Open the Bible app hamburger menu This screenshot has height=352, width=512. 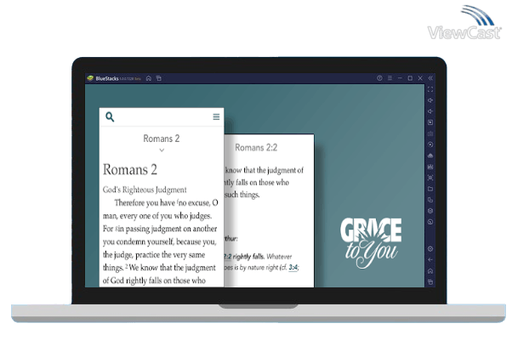(x=216, y=116)
